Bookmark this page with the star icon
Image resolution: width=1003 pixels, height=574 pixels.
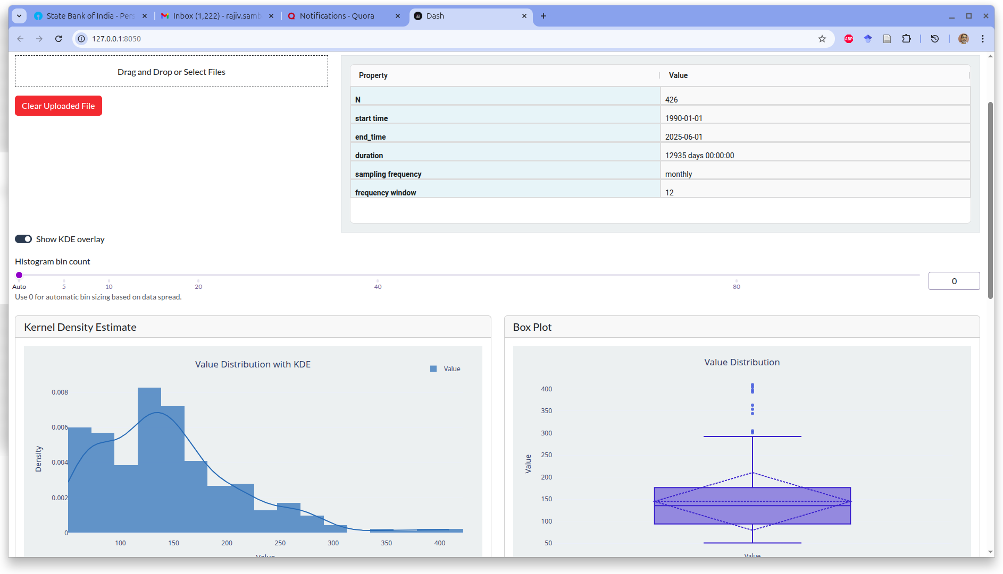[822, 39]
